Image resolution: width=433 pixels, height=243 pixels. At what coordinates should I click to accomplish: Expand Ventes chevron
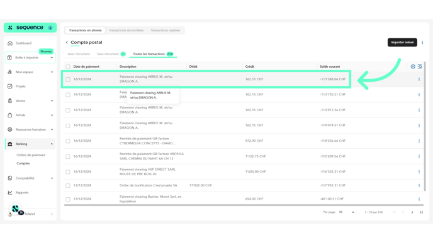point(52,101)
